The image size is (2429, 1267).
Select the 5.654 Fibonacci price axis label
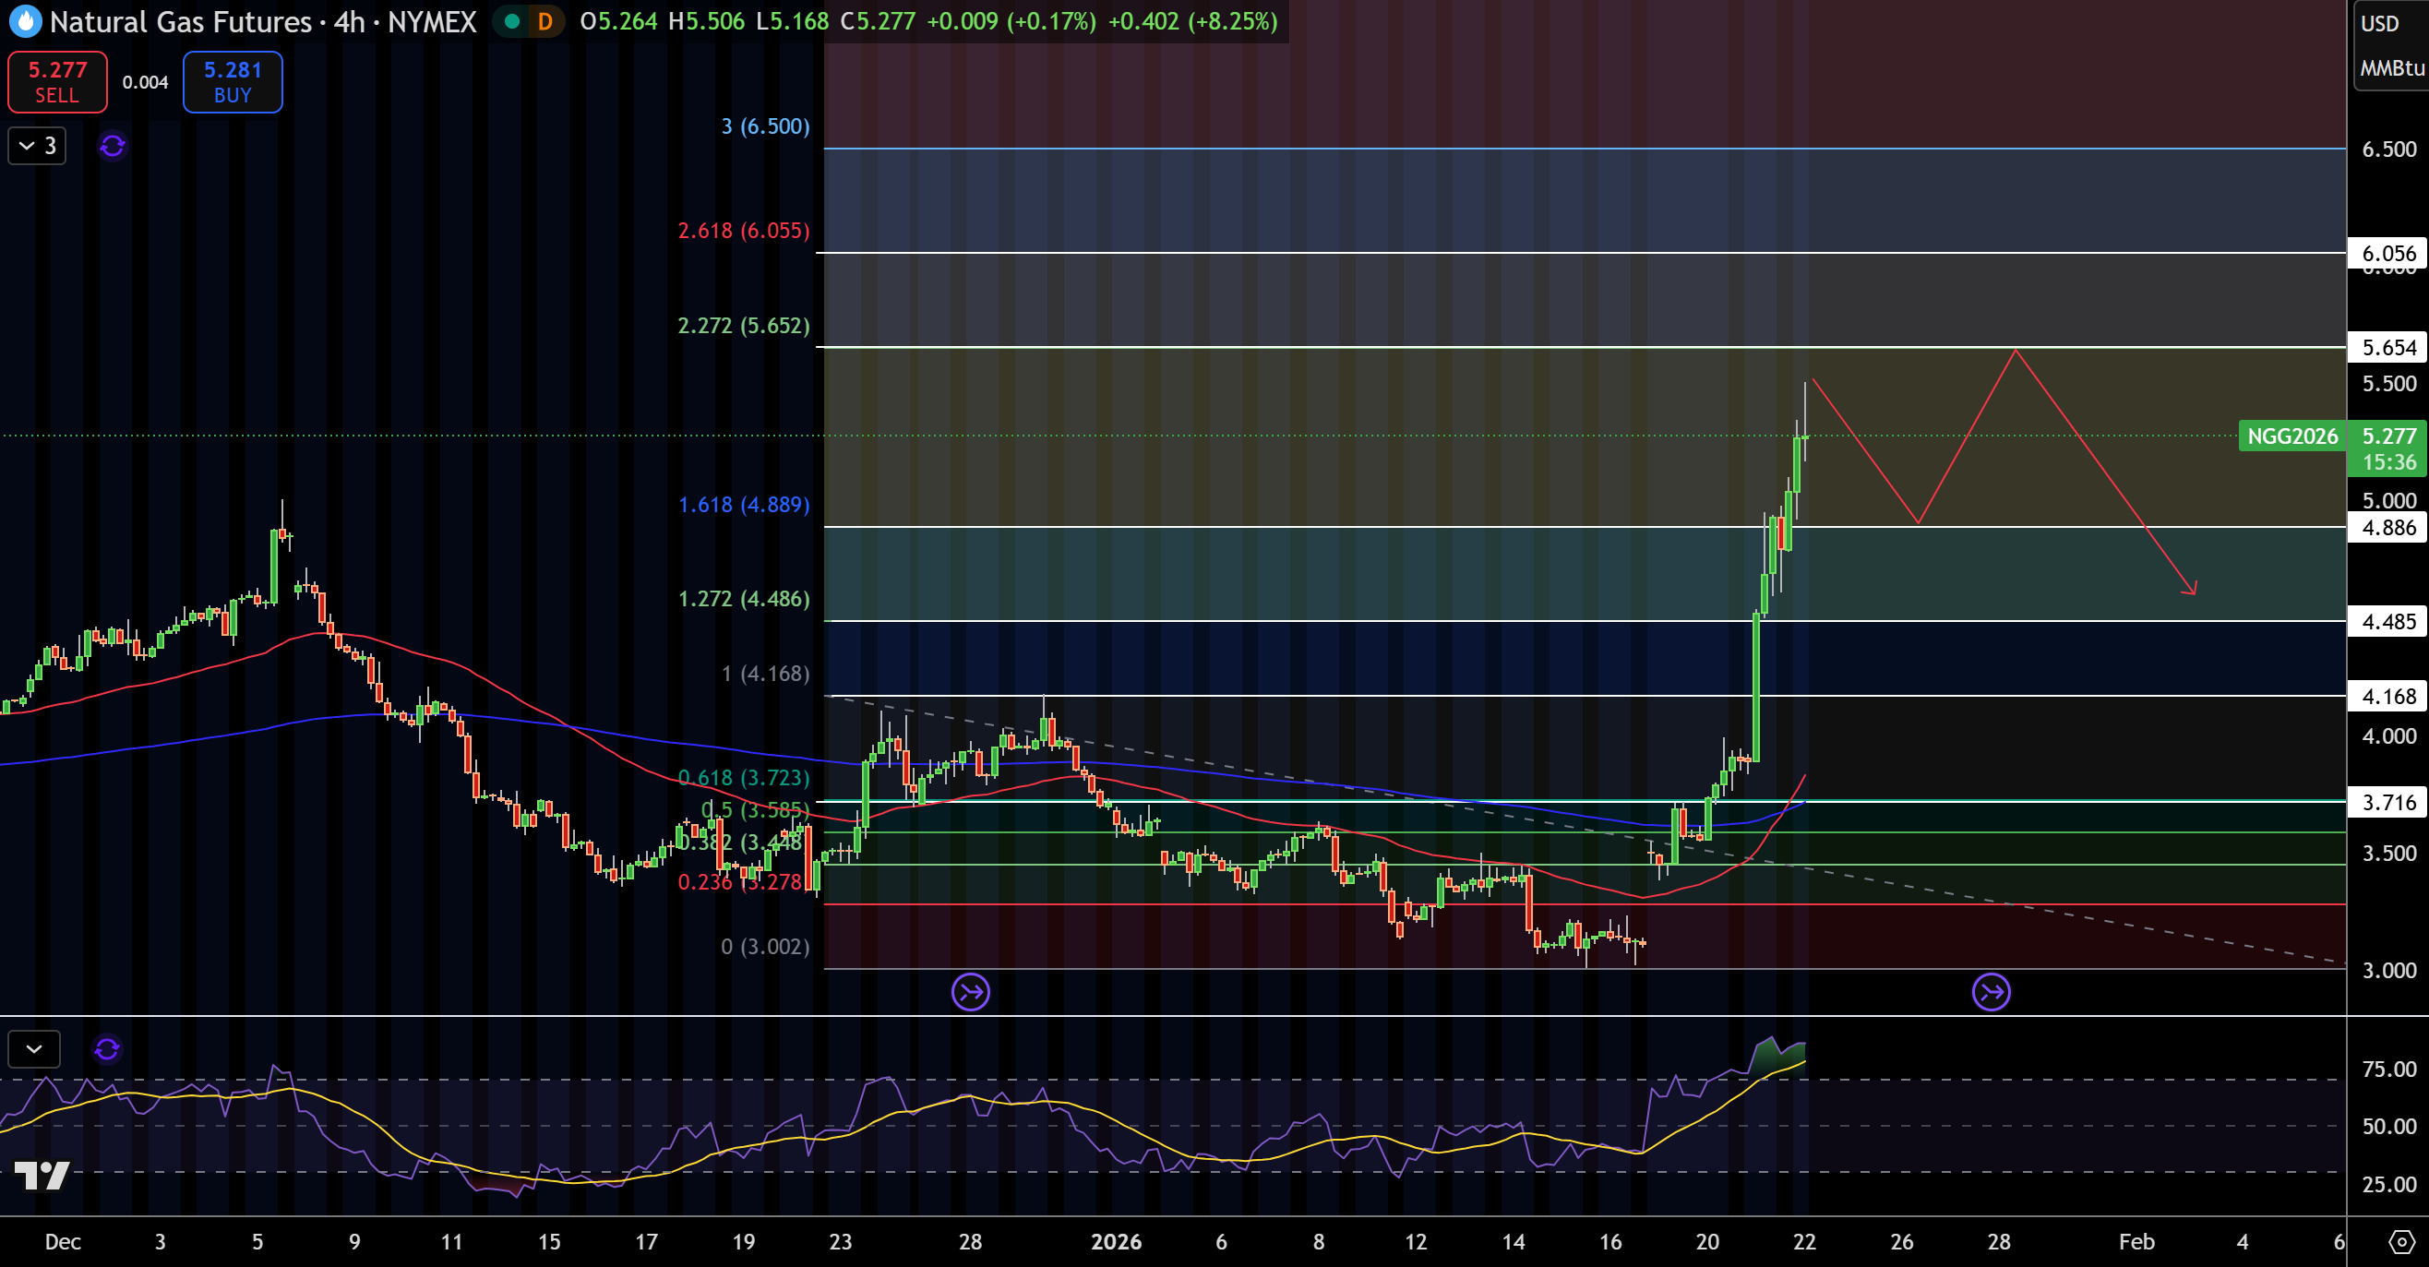pos(2388,347)
